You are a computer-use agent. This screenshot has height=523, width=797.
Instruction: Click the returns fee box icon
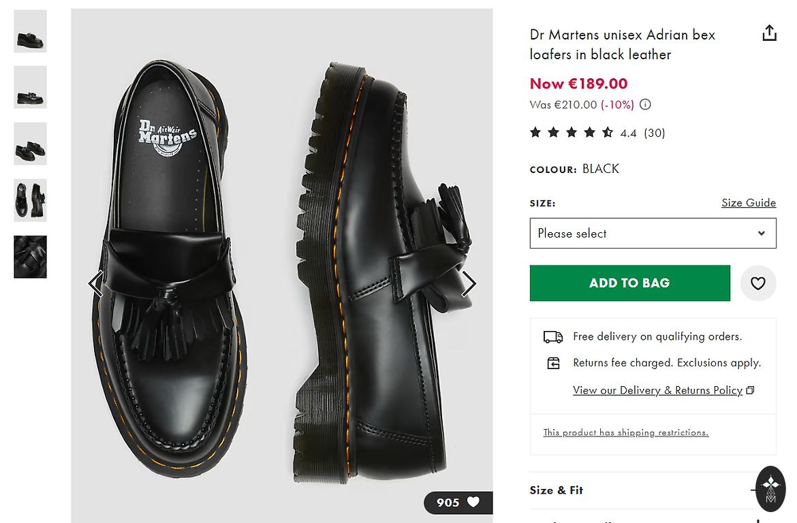tap(553, 363)
